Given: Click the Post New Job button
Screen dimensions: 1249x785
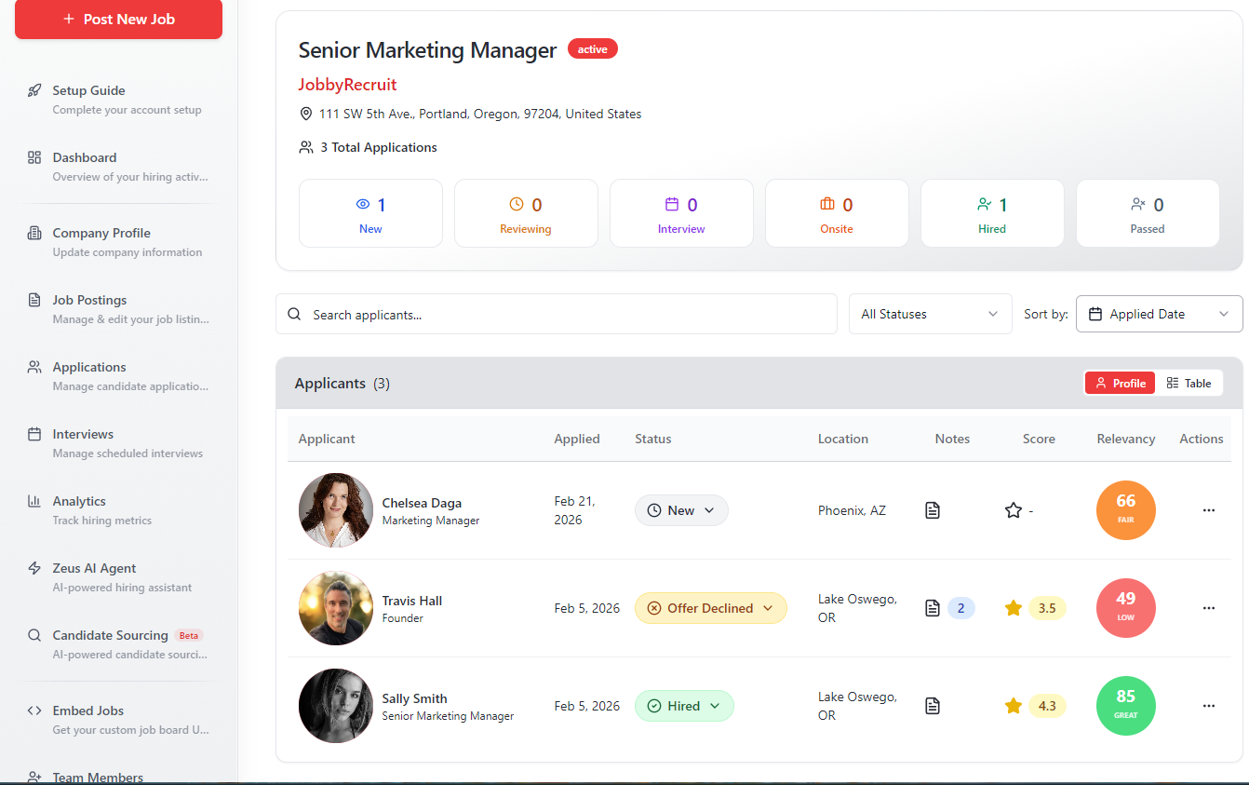Looking at the screenshot, I should (118, 19).
